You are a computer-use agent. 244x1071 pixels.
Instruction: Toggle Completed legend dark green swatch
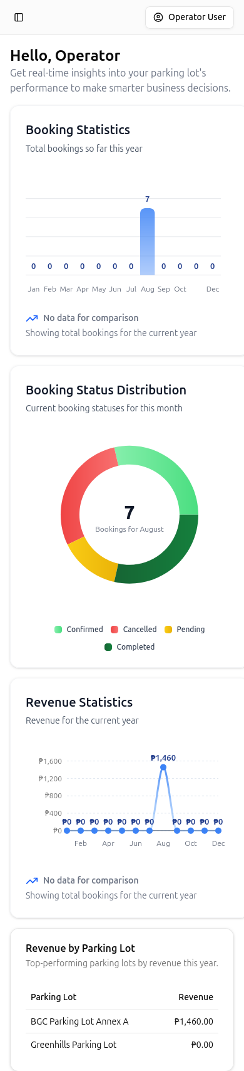[x=108, y=647]
